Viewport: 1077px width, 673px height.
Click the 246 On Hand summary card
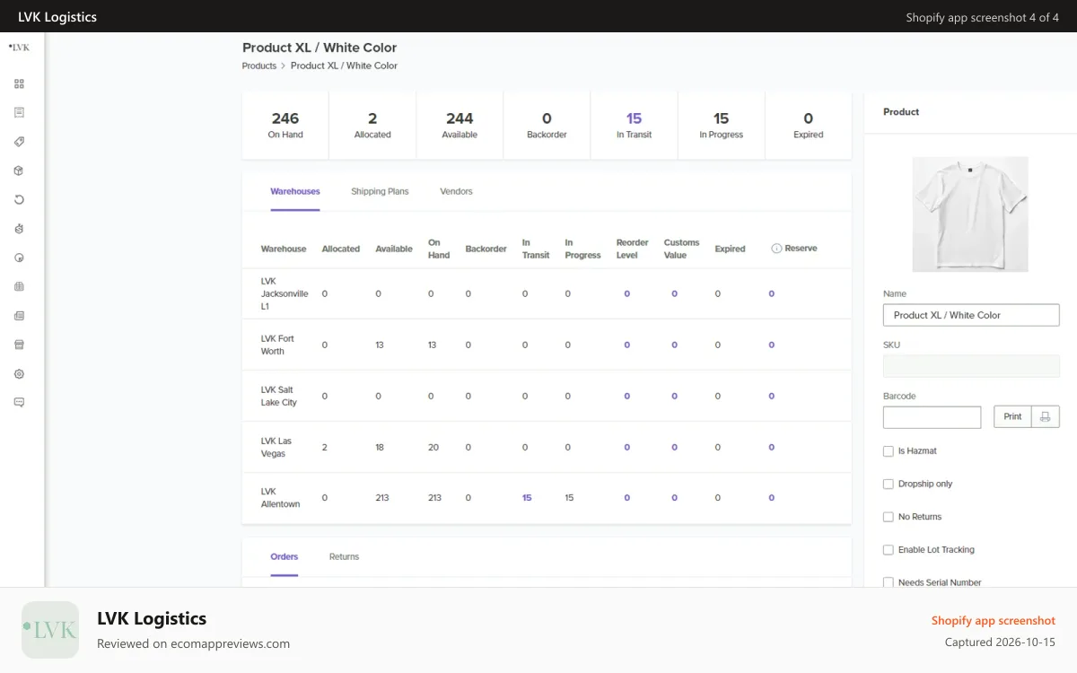point(285,125)
